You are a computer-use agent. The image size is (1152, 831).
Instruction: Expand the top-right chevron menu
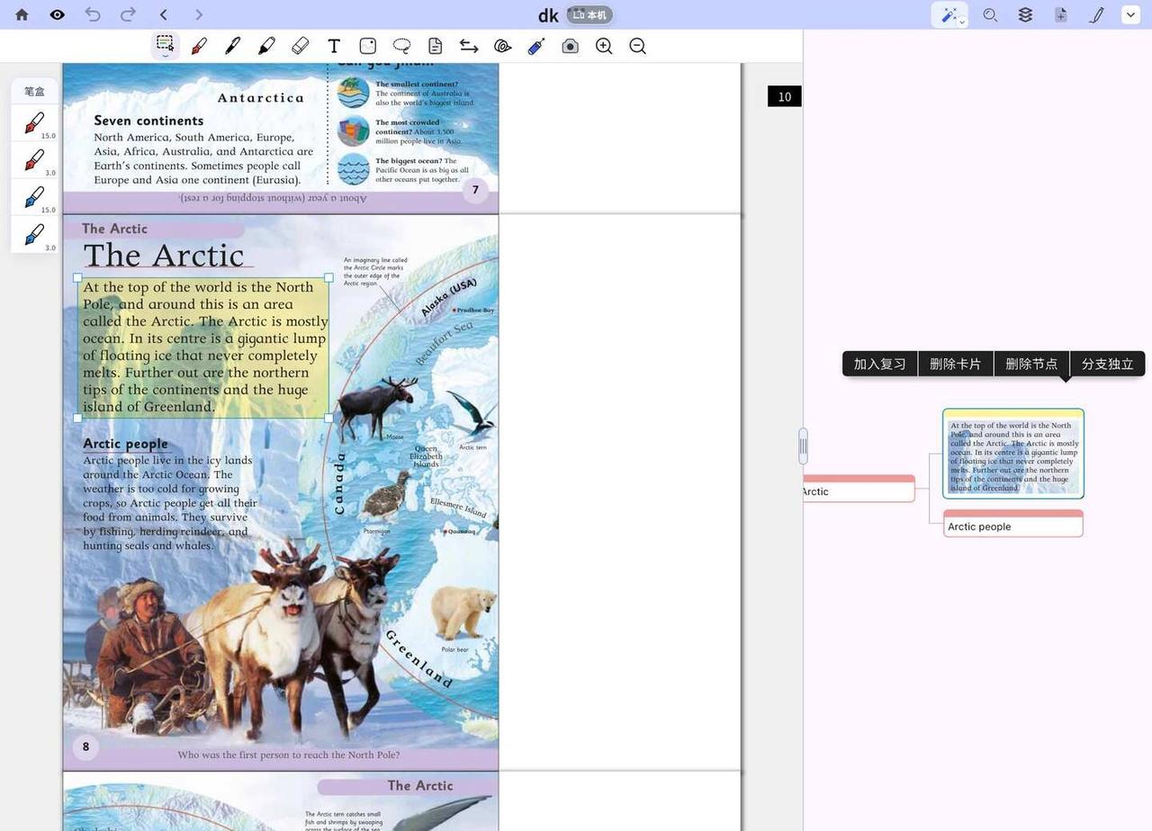click(1130, 14)
